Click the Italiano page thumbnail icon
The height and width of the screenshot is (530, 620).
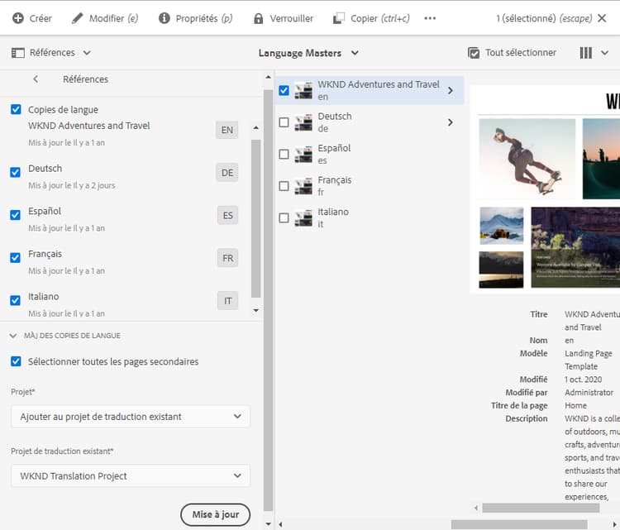tap(303, 218)
